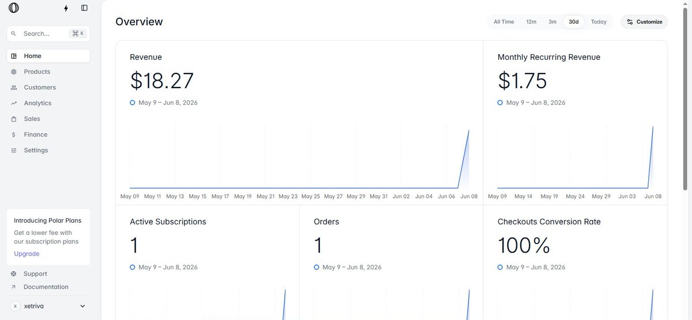Click the Sales bag icon
Viewport: 692px width, 320px height.
14,119
